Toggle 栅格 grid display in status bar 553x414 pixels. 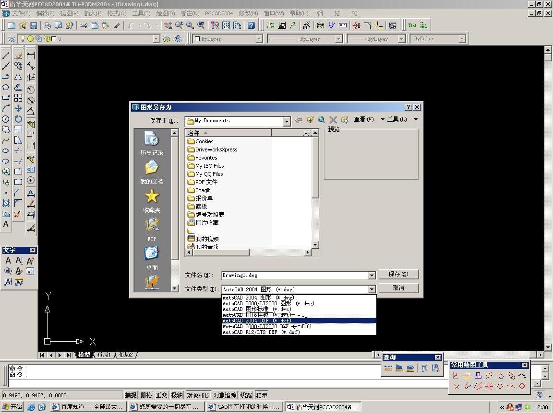click(146, 395)
